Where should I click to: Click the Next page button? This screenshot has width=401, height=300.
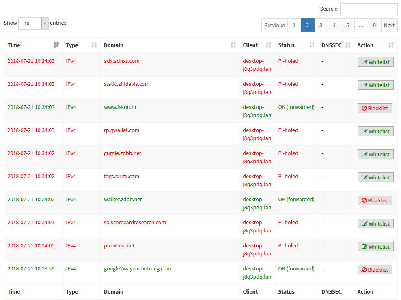click(x=389, y=25)
